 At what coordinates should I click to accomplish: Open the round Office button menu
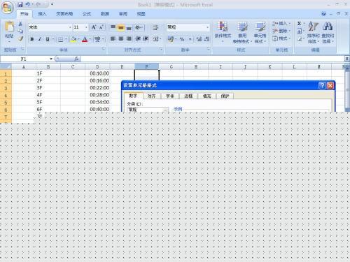pyautogui.click(x=7, y=8)
